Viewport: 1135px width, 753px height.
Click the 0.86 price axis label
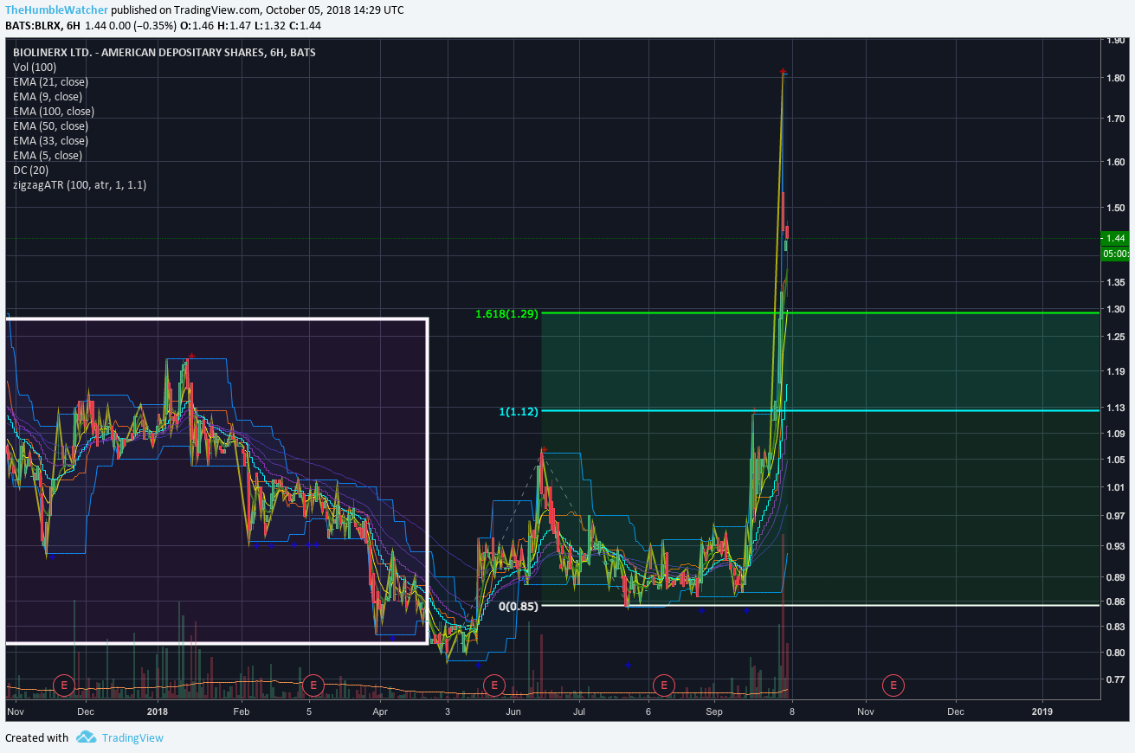point(1115,602)
